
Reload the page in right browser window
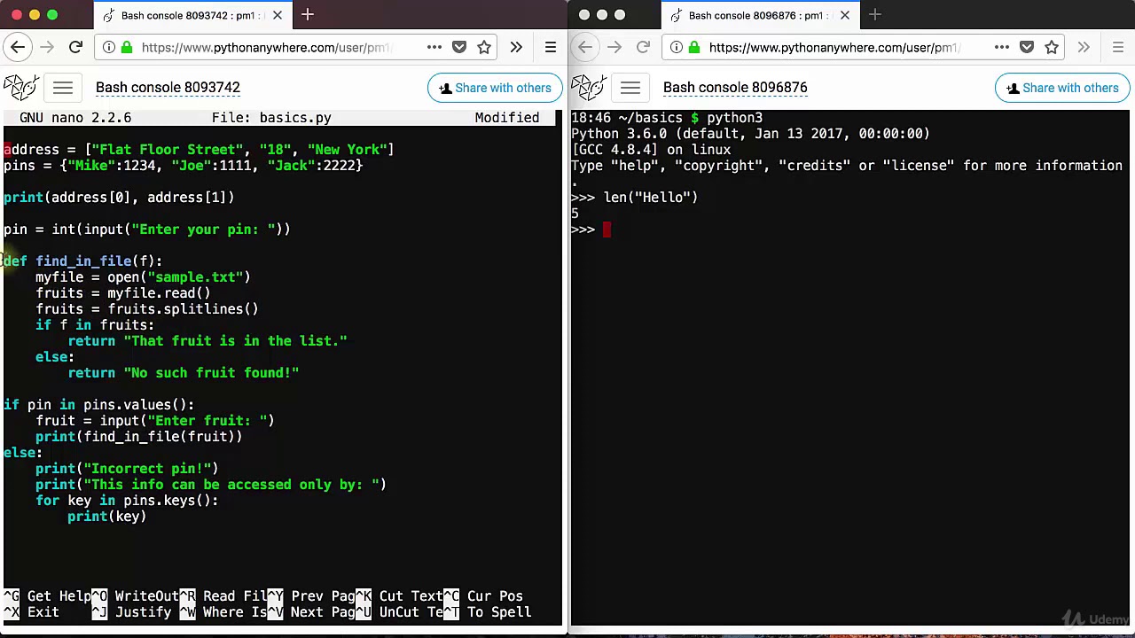tap(643, 47)
